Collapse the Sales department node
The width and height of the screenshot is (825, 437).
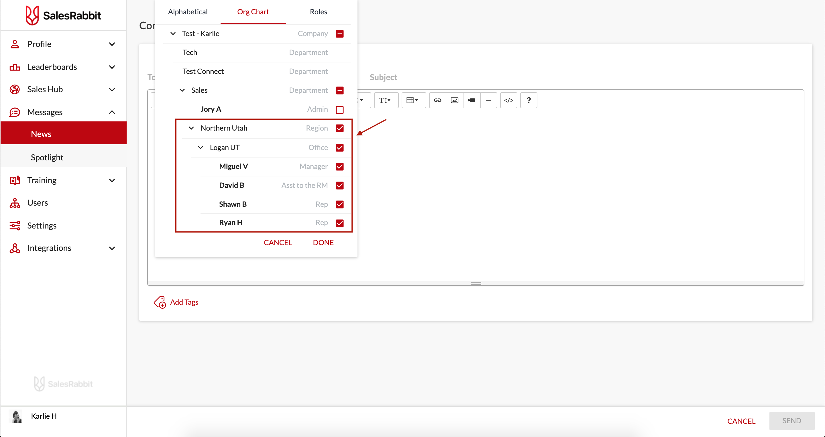point(182,90)
